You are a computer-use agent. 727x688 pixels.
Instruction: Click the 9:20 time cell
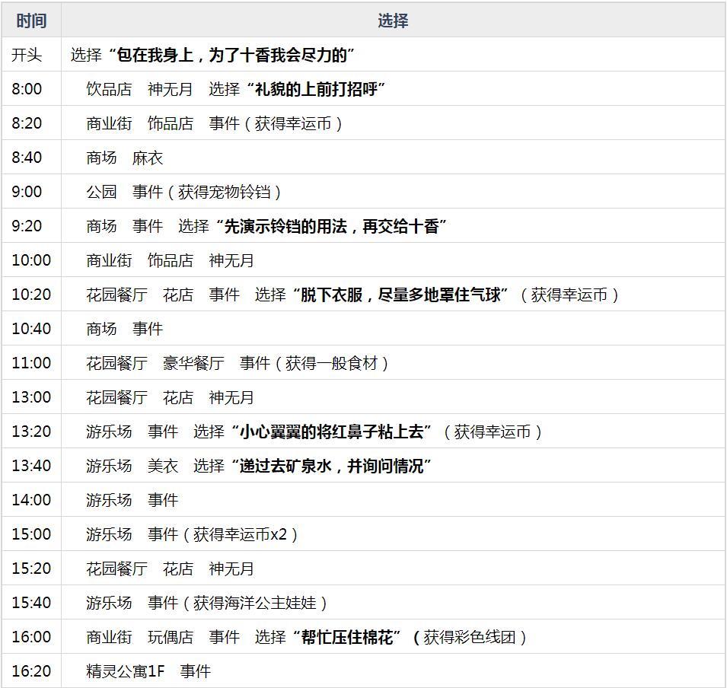[x=31, y=226]
